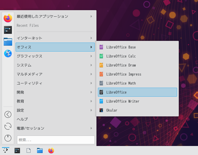Expand the オフィス submenu arrow
The width and height of the screenshot is (198, 155).
pyautogui.click(x=91, y=47)
